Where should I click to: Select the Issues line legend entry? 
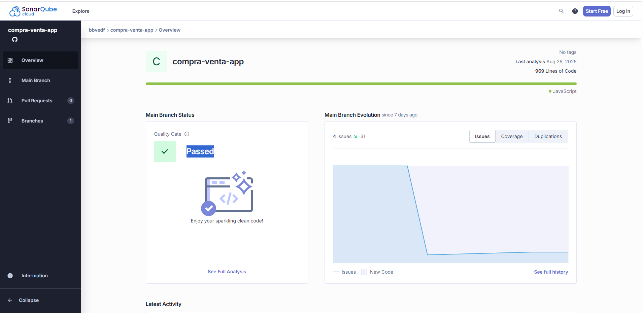tap(344, 272)
